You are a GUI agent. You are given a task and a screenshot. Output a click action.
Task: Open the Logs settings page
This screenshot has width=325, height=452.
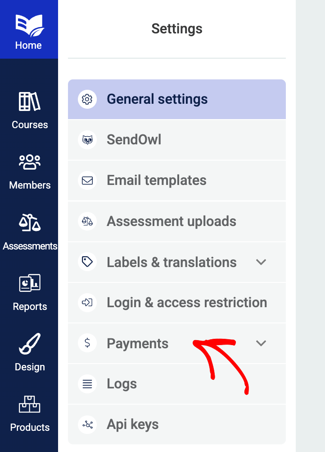pyautogui.click(x=122, y=384)
